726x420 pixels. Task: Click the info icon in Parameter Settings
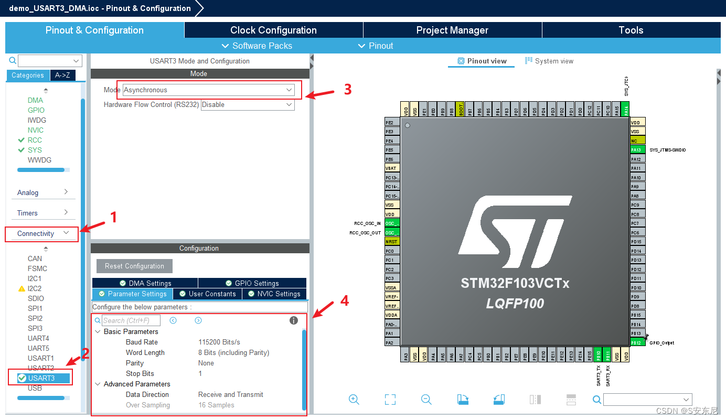click(x=293, y=320)
